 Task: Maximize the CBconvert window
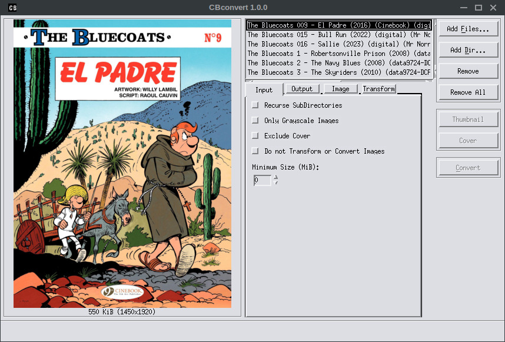point(478,8)
